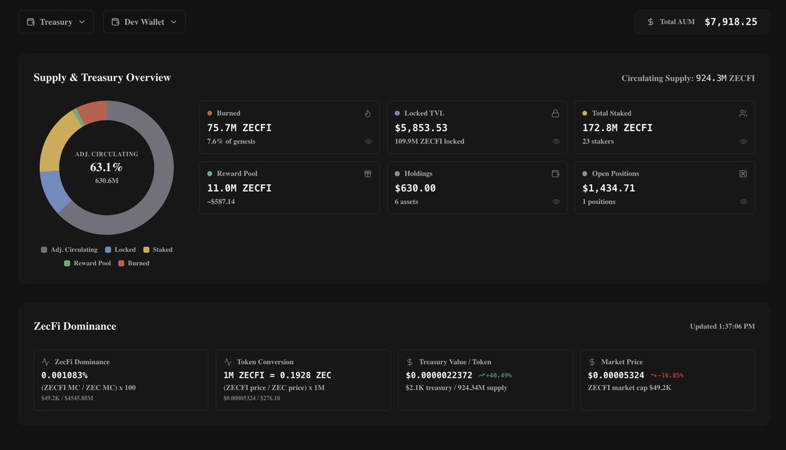Image resolution: width=786 pixels, height=450 pixels.
Task: Click the wallet icon on Holdings card
Action: [x=555, y=174]
